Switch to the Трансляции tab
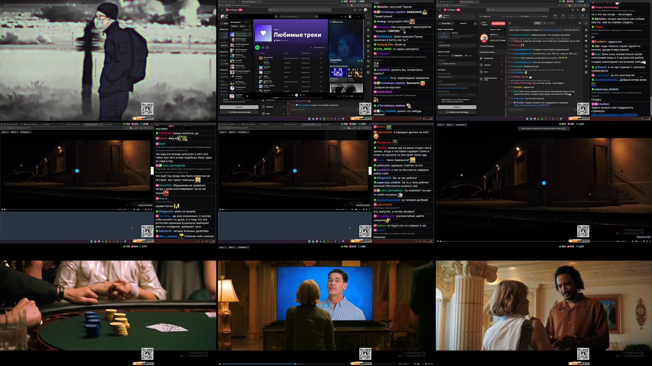The height and width of the screenshot is (366, 652). pos(445,23)
